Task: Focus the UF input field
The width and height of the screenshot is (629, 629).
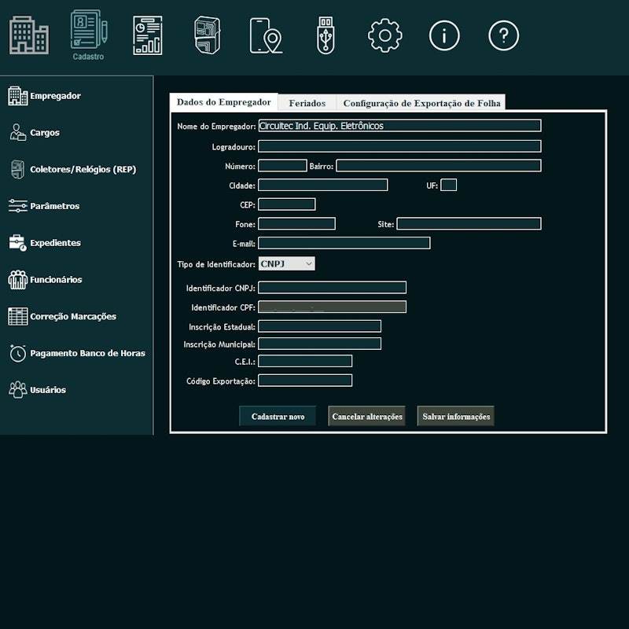Action: (x=448, y=185)
